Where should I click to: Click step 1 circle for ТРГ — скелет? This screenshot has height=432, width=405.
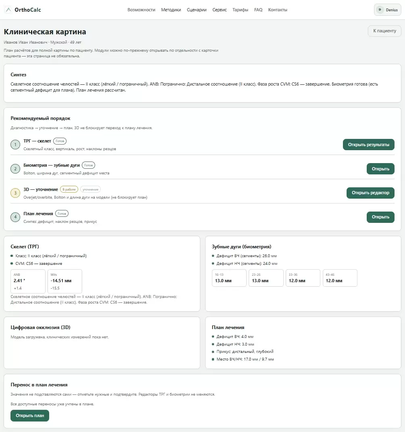tap(15, 145)
